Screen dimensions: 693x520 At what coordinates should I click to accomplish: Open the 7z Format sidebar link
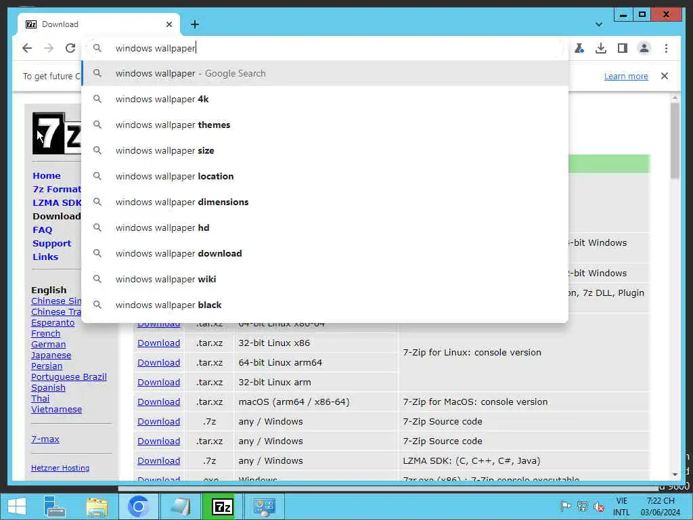click(57, 190)
